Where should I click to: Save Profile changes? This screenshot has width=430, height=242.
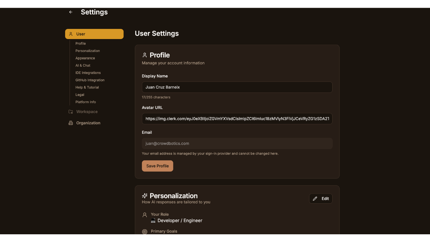(158, 166)
